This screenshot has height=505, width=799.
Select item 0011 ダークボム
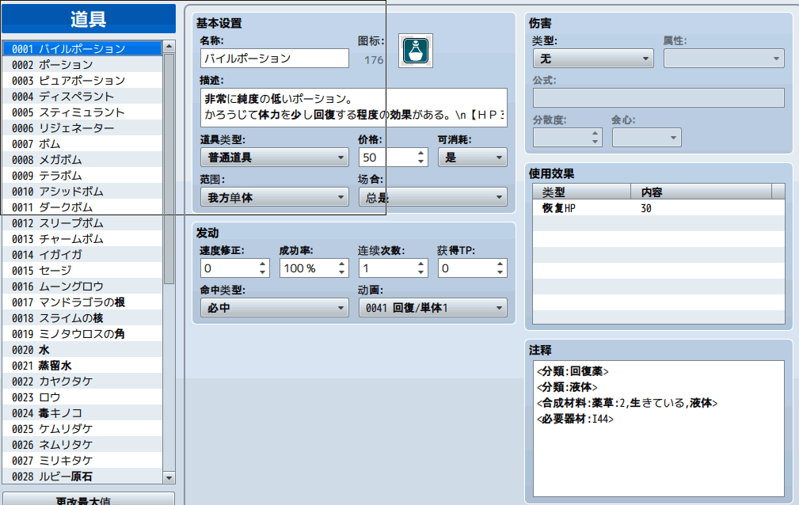[82, 207]
